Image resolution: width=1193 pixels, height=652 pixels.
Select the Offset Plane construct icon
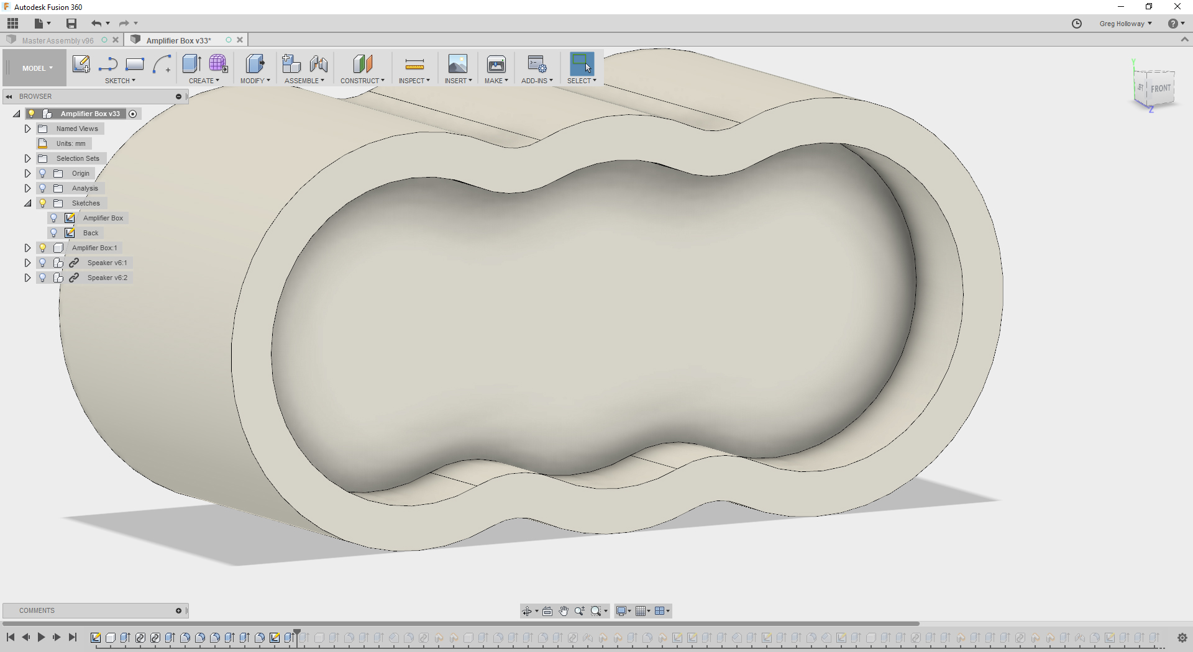(x=362, y=64)
